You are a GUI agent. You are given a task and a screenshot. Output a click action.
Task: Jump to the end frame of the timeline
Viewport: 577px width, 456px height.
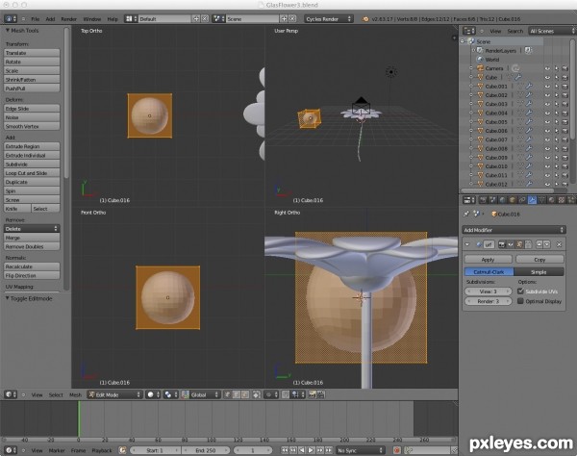[x=329, y=450]
